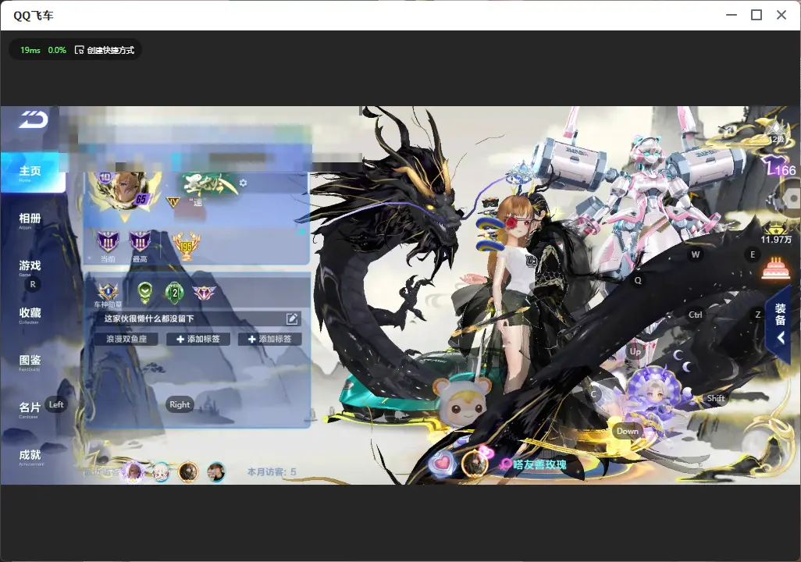Image resolution: width=801 pixels, height=562 pixels.
Task: Click the Left key hint overlay
Action: tap(56, 404)
